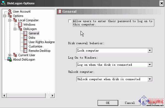Click the User Account person icon
The image size is (165, 108).
coord(10,11)
